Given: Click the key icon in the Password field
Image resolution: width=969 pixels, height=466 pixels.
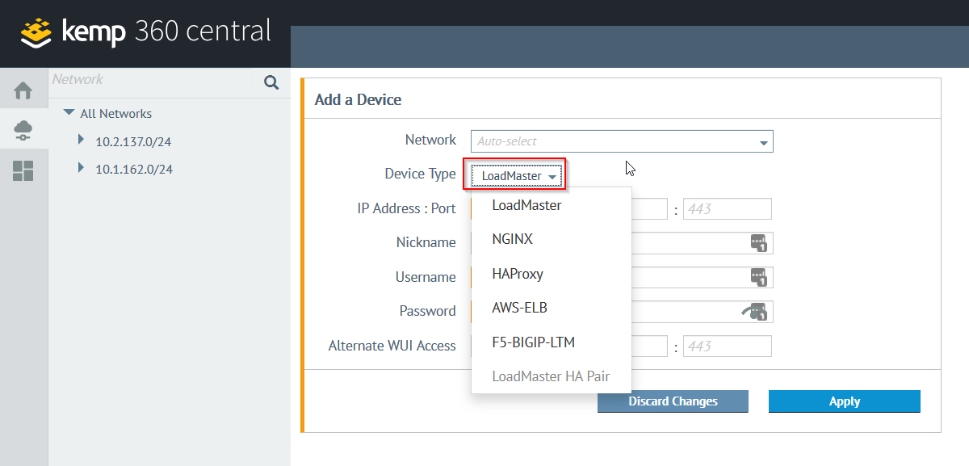Looking at the screenshot, I should [754, 312].
